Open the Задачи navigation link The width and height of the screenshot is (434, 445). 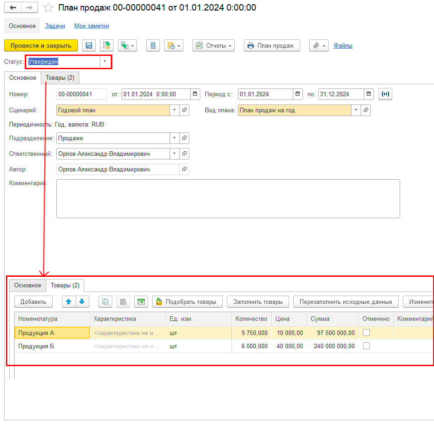tap(55, 26)
